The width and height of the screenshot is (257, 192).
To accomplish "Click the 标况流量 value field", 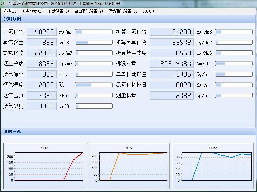I will (x=172, y=64).
